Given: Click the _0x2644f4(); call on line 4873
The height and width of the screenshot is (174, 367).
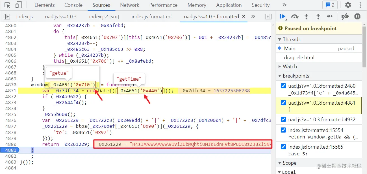Looking at the screenshot, I should pos(70,102).
